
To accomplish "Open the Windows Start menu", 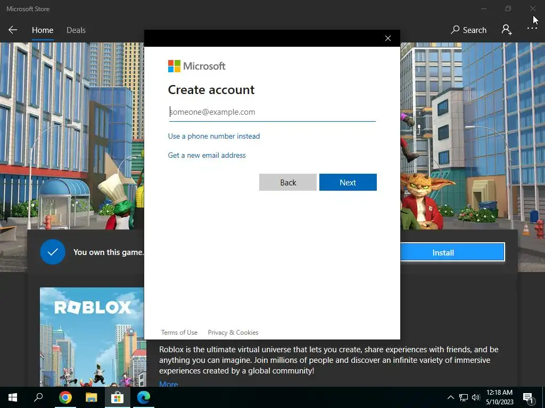I will [x=13, y=397].
